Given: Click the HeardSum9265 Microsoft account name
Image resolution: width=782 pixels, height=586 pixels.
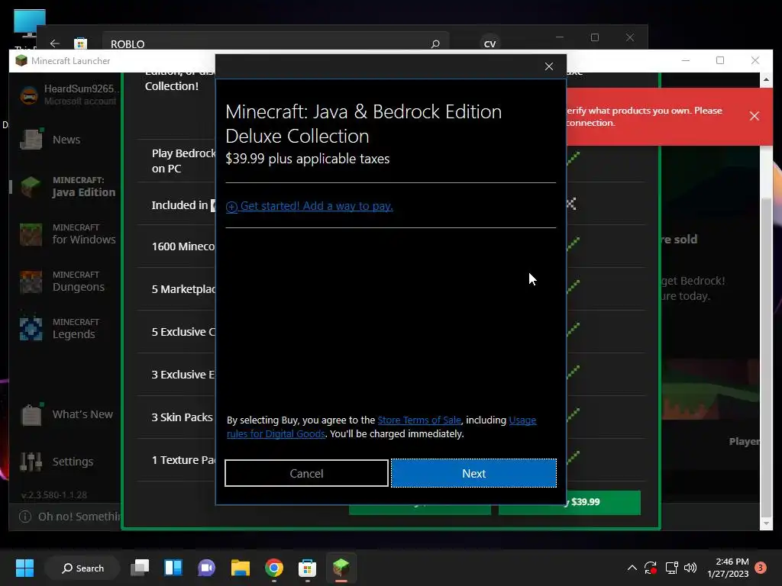Looking at the screenshot, I should [81, 89].
